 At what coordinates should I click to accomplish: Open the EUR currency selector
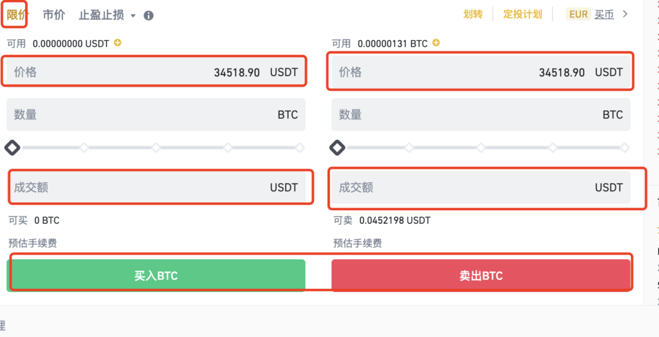(579, 15)
